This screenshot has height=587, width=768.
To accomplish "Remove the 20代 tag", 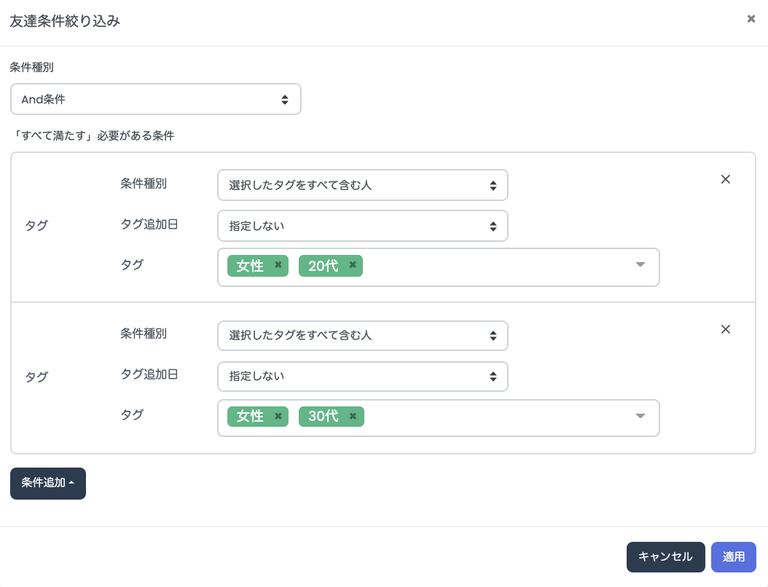I will [353, 265].
